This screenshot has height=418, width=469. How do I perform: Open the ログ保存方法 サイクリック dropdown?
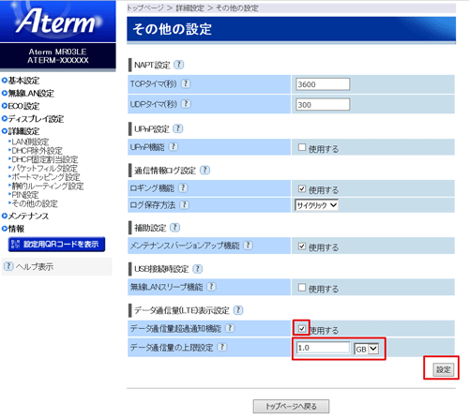[x=316, y=205]
